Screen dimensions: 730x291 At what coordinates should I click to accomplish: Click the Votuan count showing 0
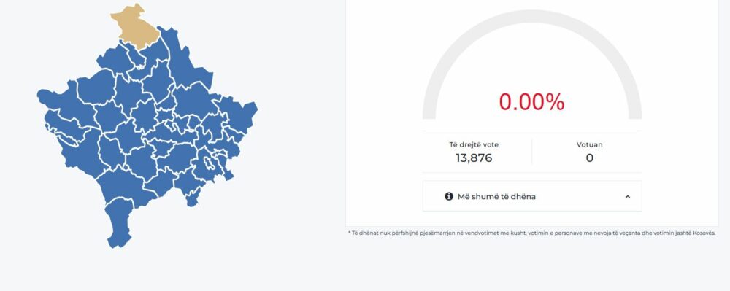tap(589, 158)
